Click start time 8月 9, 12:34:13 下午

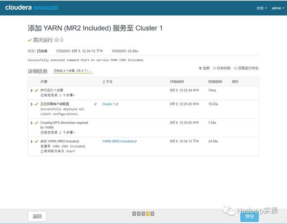tap(184, 141)
